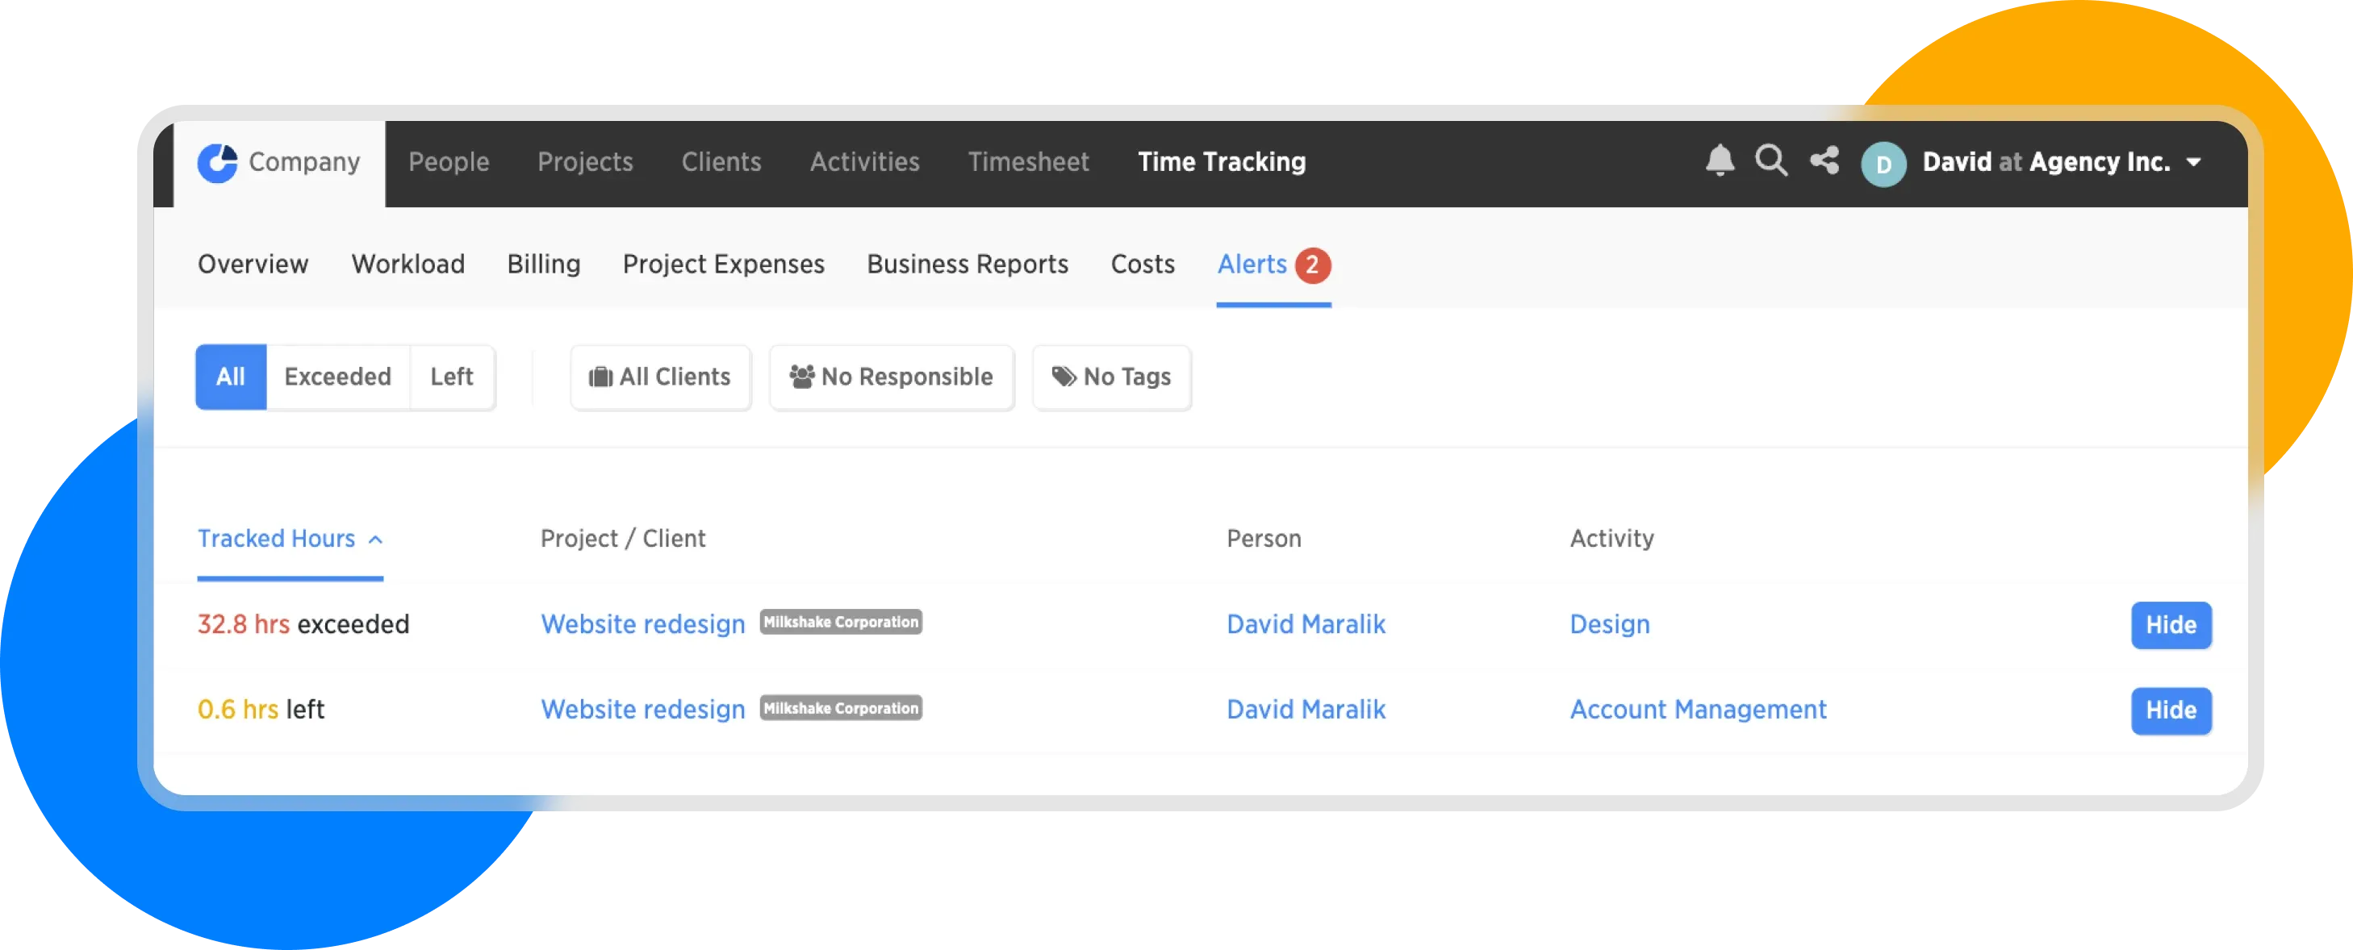Hide the 32.8 hrs exceeded alert
The height and width of the screenshot is (950, 2353).
(2171, 625)
